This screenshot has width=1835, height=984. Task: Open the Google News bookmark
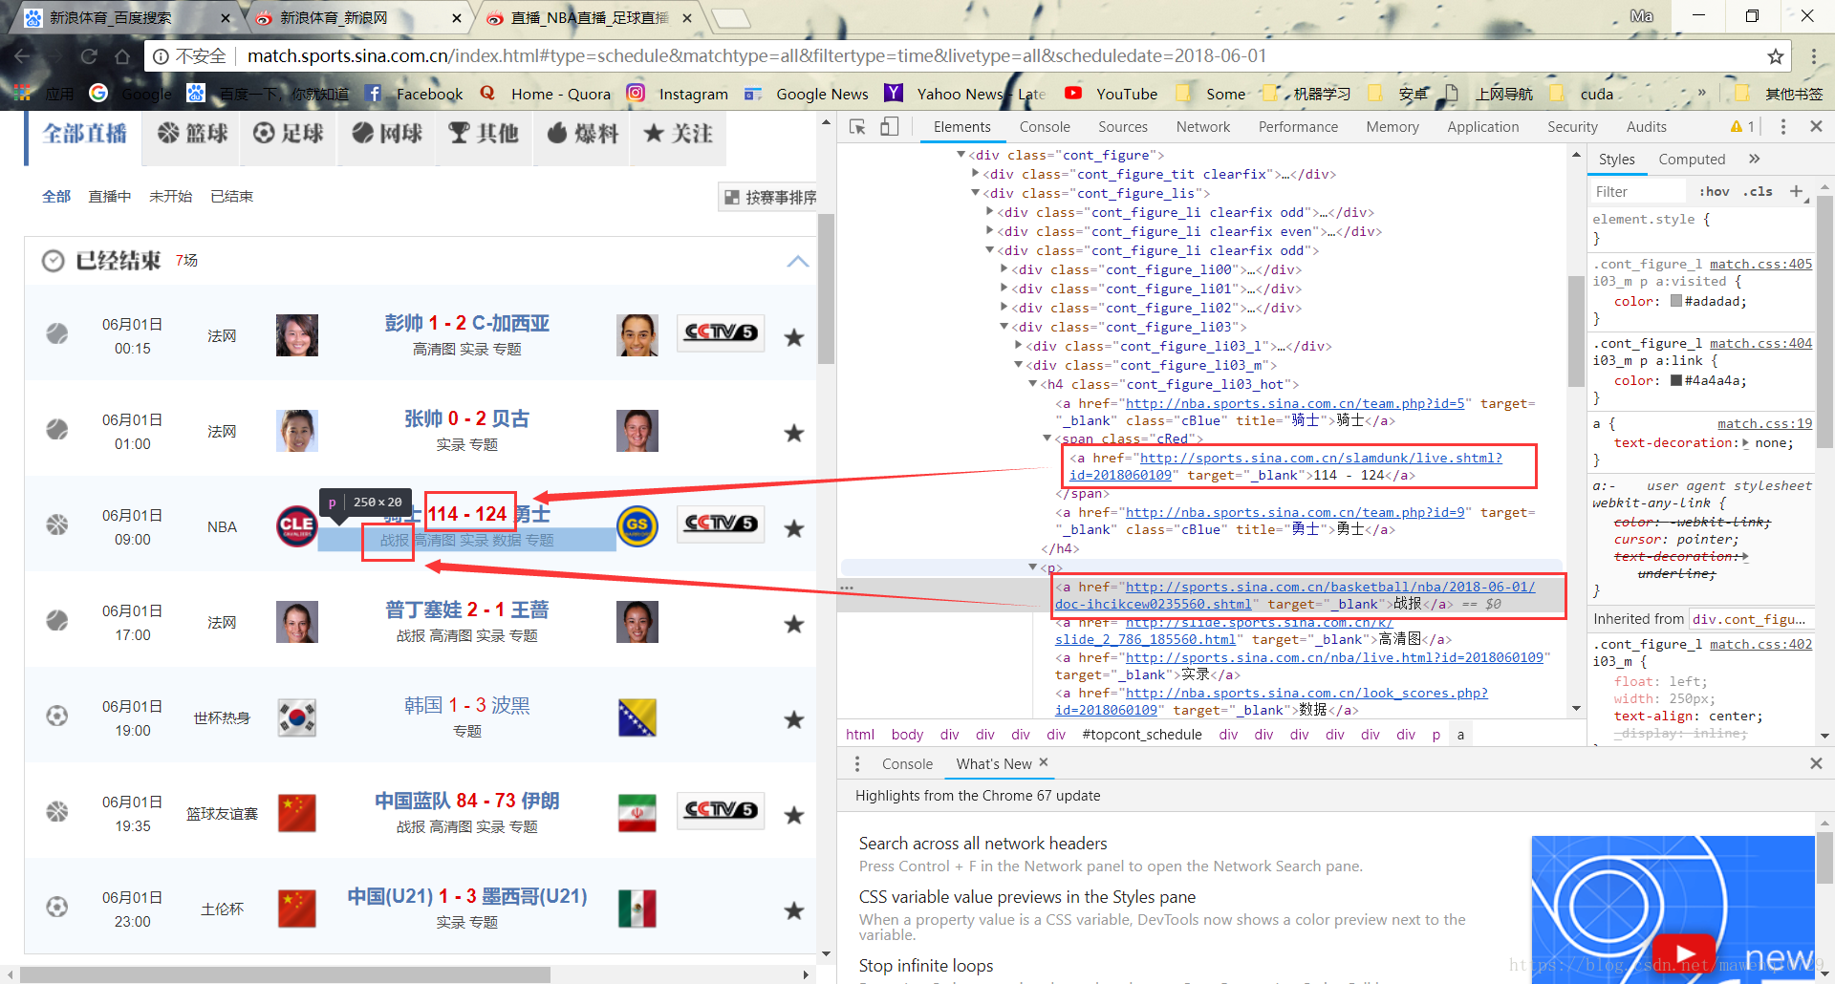pyautogui.click(x=807, y=94)
